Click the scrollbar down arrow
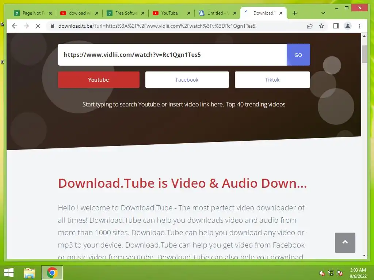374x280 pixels. click(x=364, y=256)
